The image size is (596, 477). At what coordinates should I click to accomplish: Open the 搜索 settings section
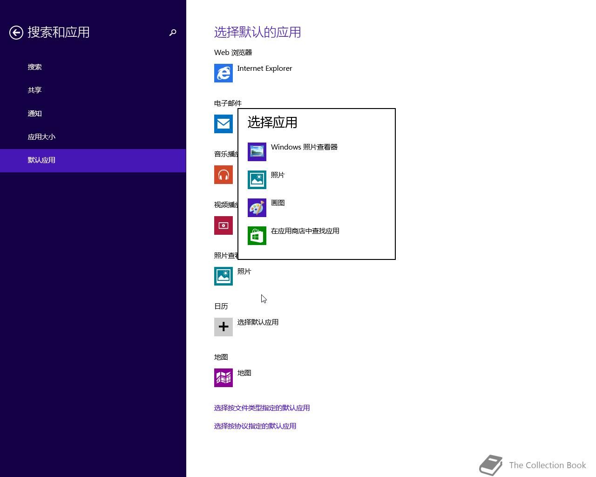pos(93,67)
